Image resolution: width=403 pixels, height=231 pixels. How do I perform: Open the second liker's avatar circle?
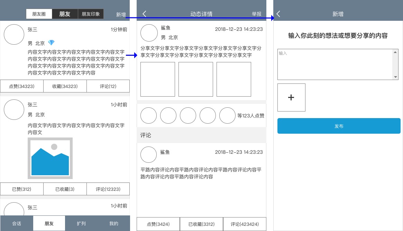[x=168, y=116]
